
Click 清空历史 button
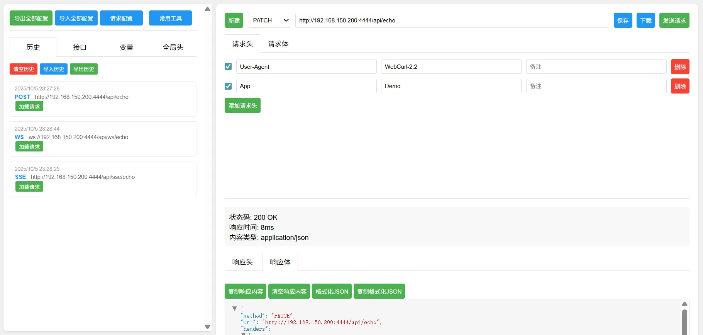tap(24, 69)
